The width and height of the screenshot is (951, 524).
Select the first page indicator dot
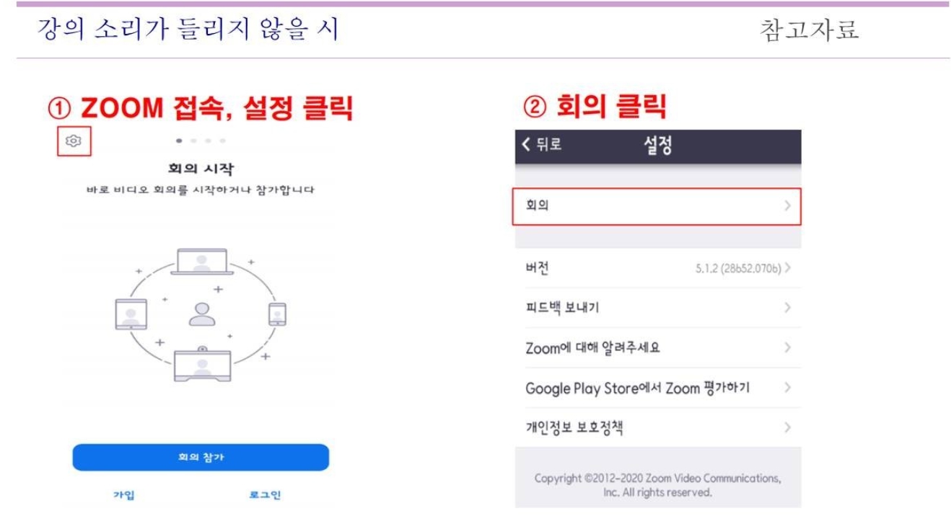pos(179,141)
